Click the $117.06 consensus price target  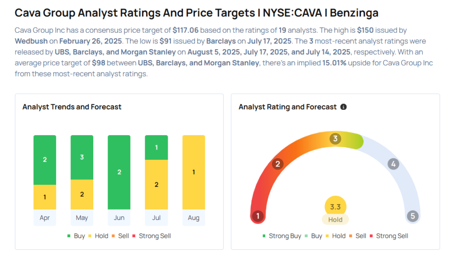coord(187,31)
